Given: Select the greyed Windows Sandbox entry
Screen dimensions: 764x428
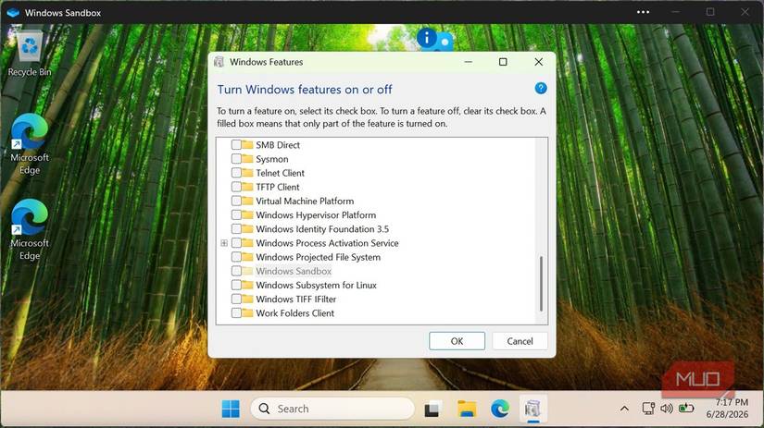Looking at the screenshot, I should tap(294, 271).
